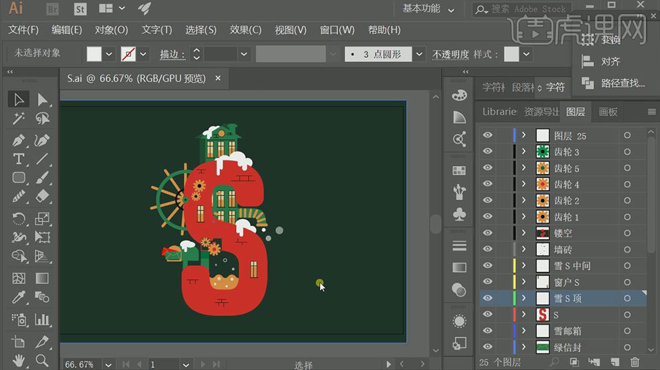Screen dimensions: 660x370
Task: Open the 基本功能 workspace dropdown
Action: [x=428, y=9]
